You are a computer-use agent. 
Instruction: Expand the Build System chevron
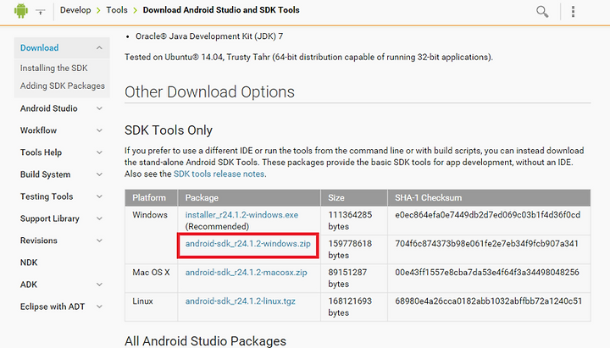99,174
